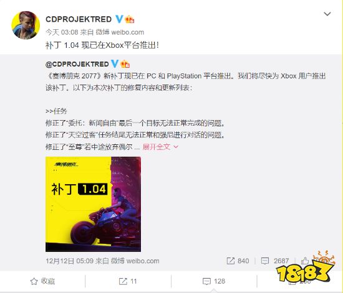Click the 今天 03:08 timestamp link
Image resolution: width=343 pixels, height=293 pixels.
62,32
